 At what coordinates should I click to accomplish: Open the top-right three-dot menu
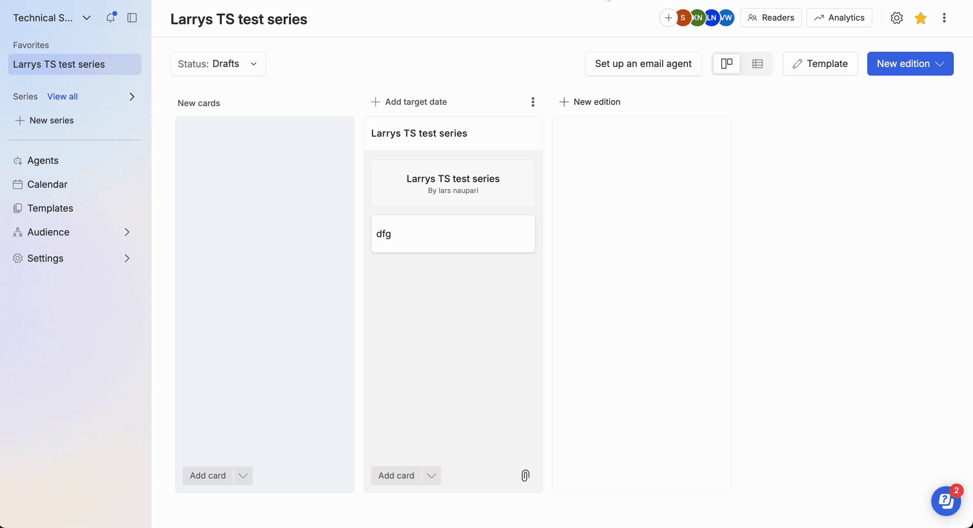tap(944, 18)
